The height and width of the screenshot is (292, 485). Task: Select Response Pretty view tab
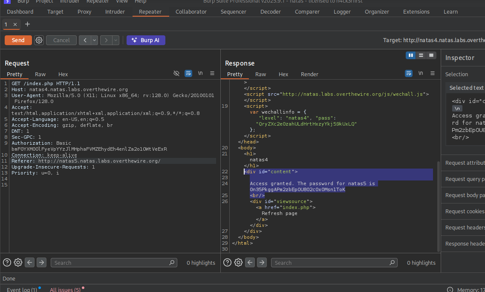(235, 74)
